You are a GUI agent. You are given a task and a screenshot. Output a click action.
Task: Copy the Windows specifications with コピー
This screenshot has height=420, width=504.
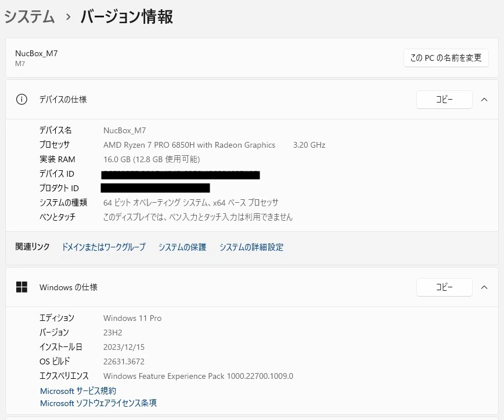[444, 287]
